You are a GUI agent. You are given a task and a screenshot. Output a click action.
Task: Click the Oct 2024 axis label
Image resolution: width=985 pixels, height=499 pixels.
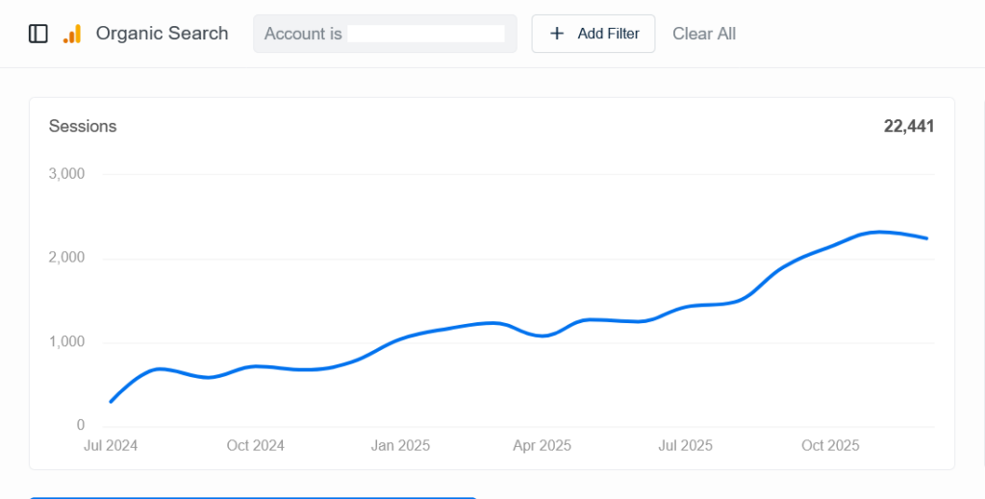click(255, 445)
